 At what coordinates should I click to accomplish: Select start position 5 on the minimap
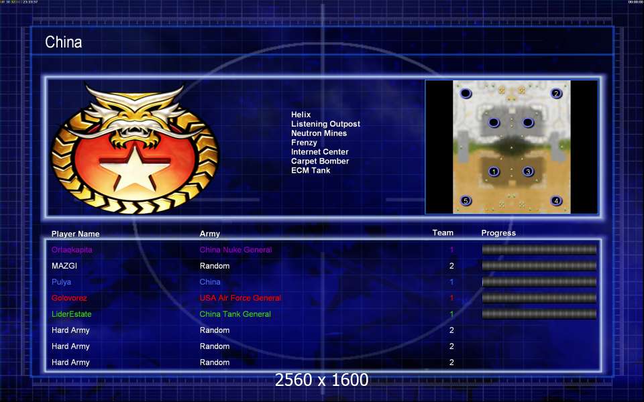point(466,200)
